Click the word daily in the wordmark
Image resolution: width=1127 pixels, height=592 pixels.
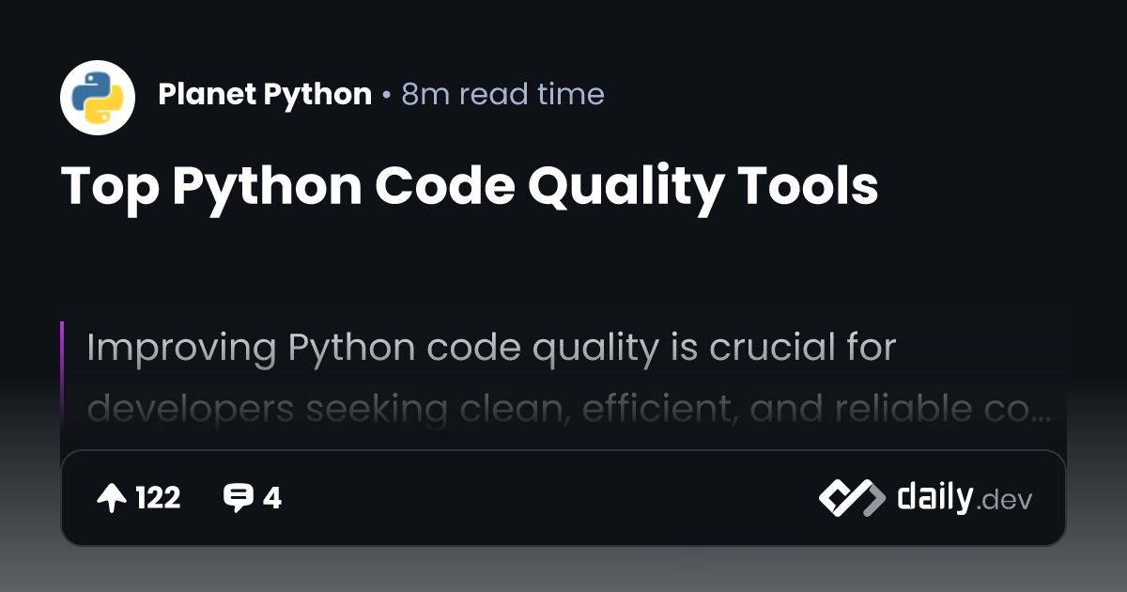(934, 498)
